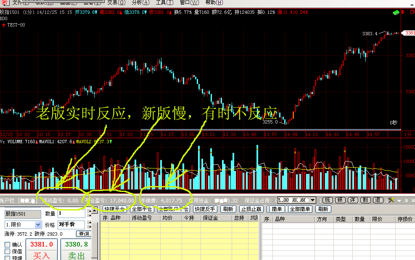
Task: Open the 银 bank transfer icon button
Action: 341,200
